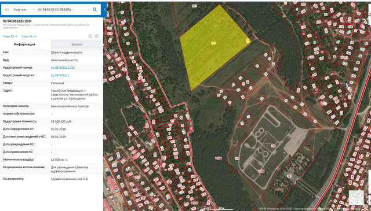
Task: Select the Информация tab
Action: click(x=24, y=44)
